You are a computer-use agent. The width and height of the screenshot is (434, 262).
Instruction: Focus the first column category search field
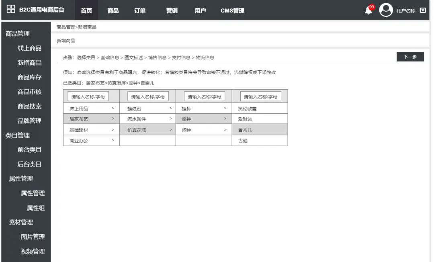[88, 96]
